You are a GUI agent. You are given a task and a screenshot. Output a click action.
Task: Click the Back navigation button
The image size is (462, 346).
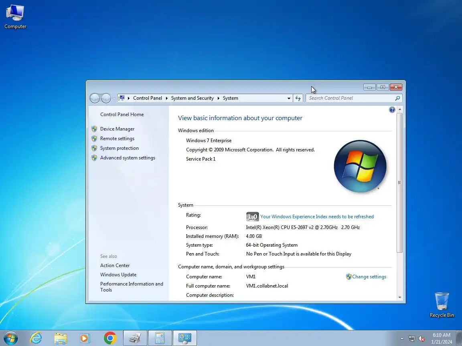click(x=95, y=98)
